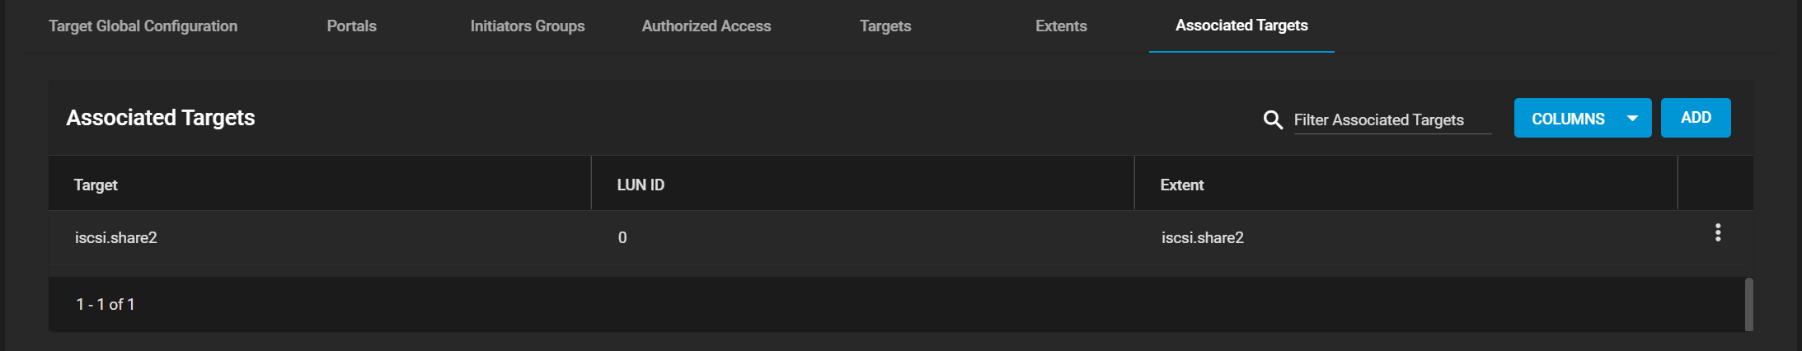
Task: Select the Associated Targets tab
Action: point(1241,26)
